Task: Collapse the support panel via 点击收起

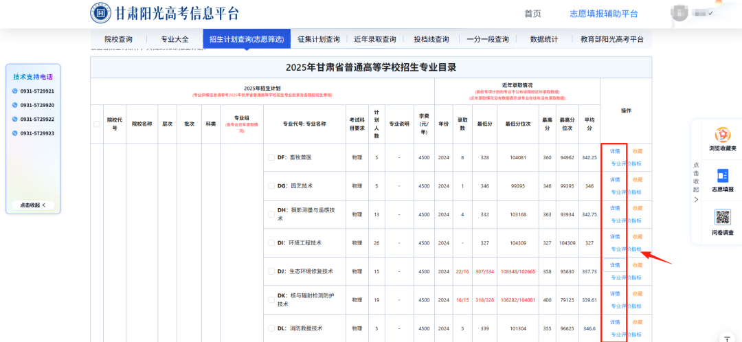Action: click(x=33, y=205)
